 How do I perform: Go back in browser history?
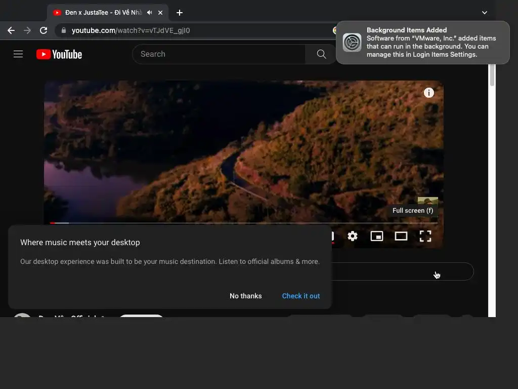click(x=11, y=30)
